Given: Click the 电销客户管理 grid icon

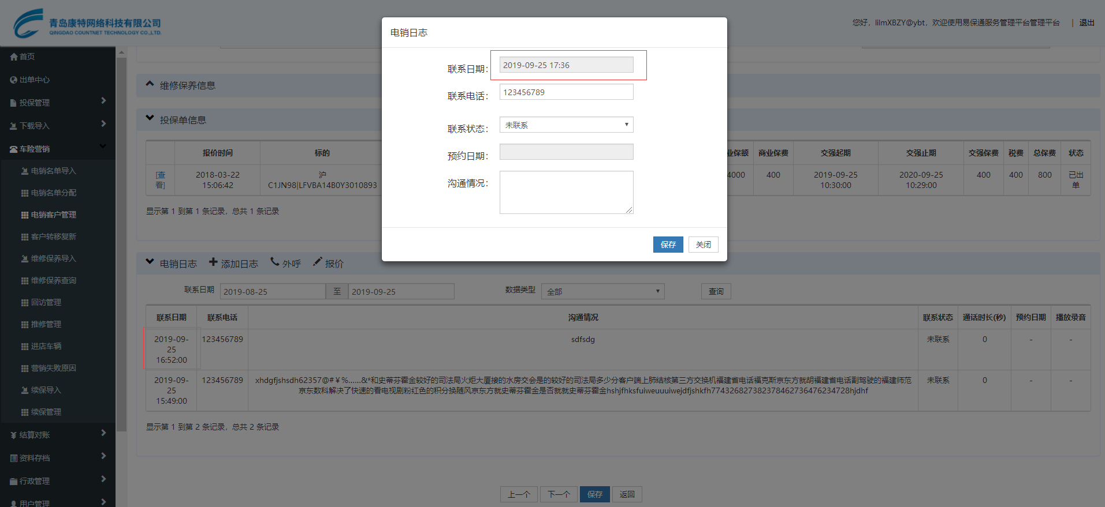Looking at the screenshot, I should (25, 215).
